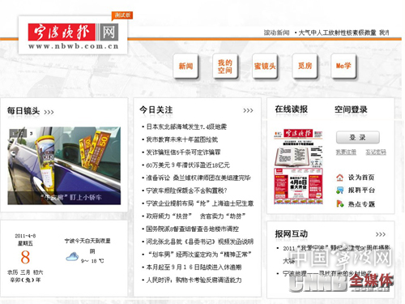Click the 我要注册 link

click(346, 152)
